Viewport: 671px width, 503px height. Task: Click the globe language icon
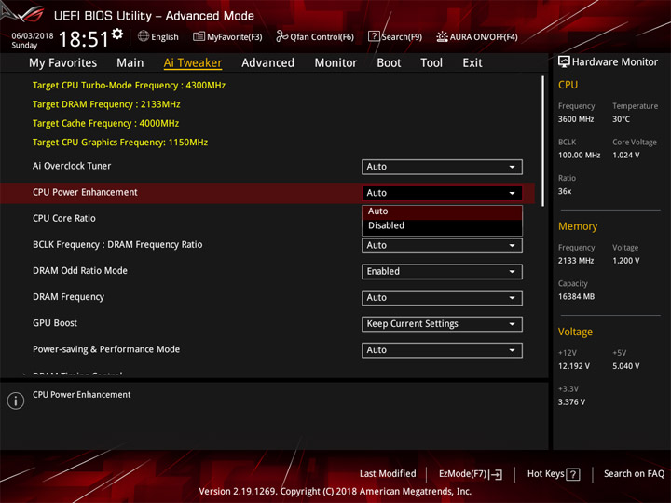coord(144,36)
